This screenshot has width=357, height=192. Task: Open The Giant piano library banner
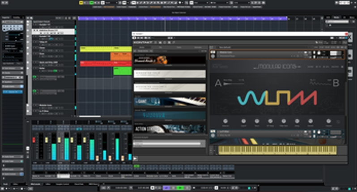[170, 101]
